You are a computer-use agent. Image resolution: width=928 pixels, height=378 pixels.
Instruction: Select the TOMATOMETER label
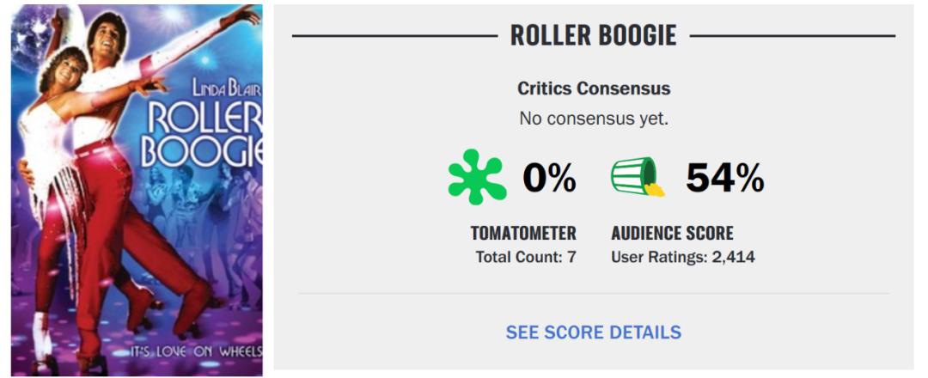pyautogui.click(x=523, y=233)
